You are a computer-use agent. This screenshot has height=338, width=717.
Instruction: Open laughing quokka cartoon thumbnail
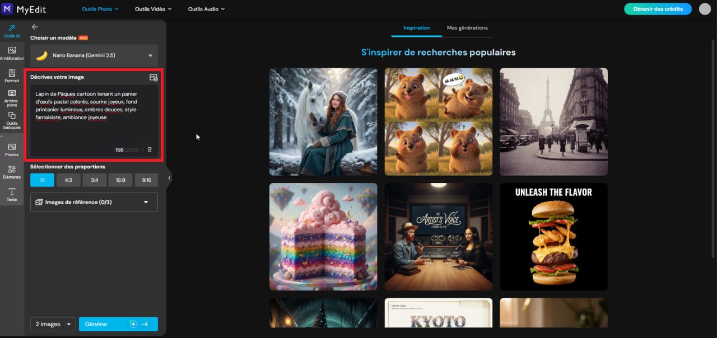tap(439, 121)
